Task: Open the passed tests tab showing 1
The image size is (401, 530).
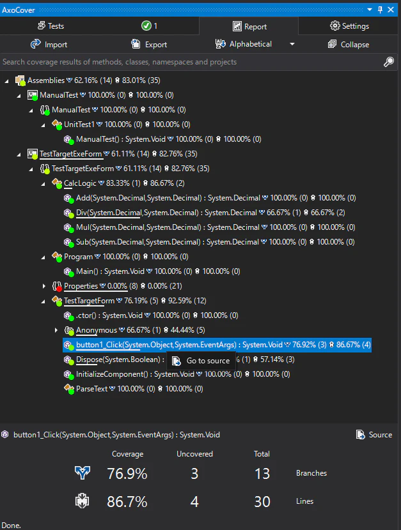Action: [149, 26]
